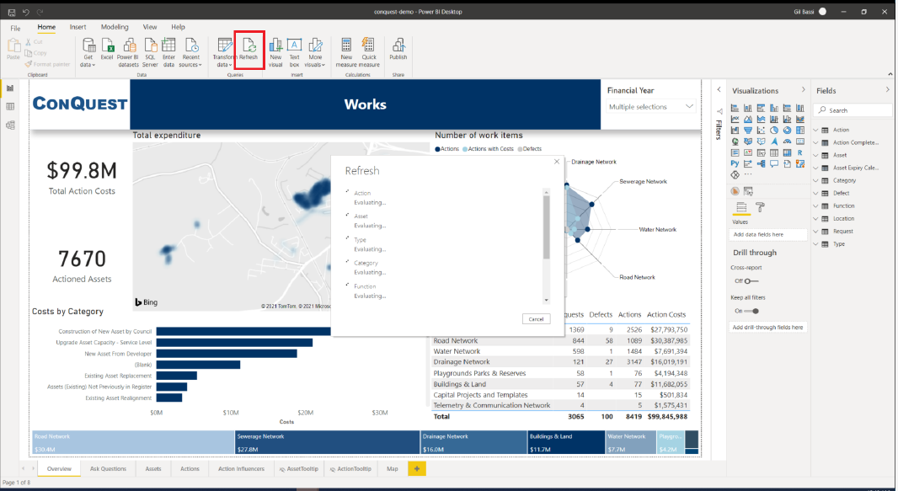Select the Funnel visual icon
The width and height of the screenshot is (898, 491).
click(x=748, y=131)
